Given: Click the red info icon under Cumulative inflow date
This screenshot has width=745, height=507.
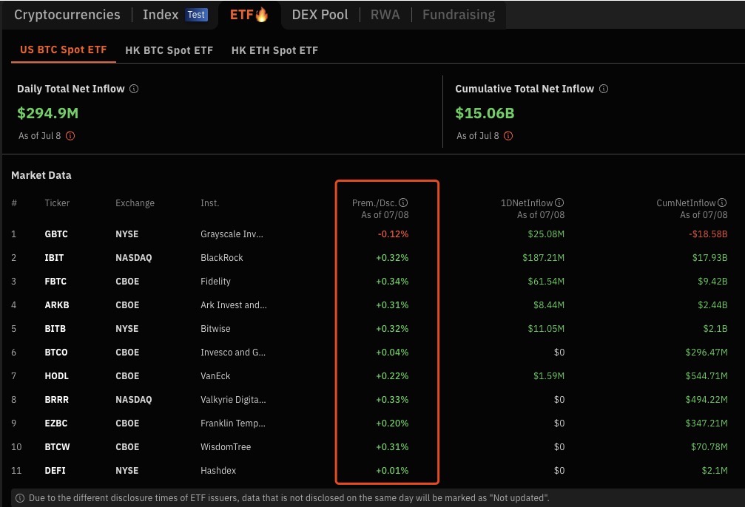Looking at the screenshot, I should (508, 136).
